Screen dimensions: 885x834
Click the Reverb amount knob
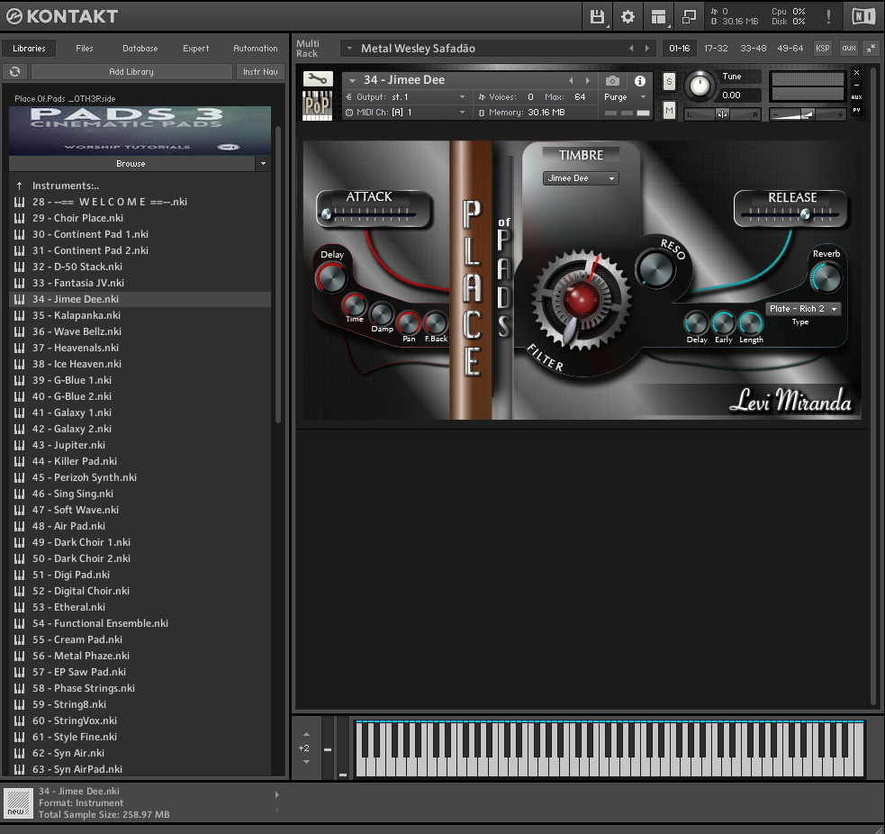826,278
